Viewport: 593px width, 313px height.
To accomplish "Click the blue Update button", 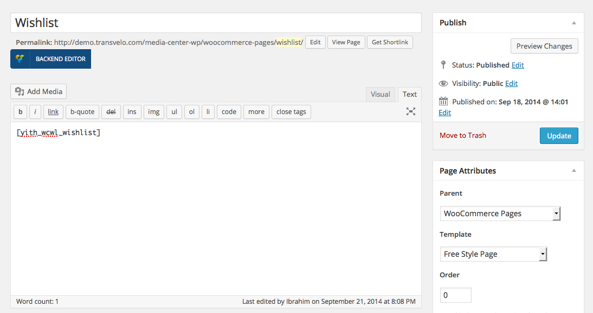I will pyautogui.click(x=559, y=136).
